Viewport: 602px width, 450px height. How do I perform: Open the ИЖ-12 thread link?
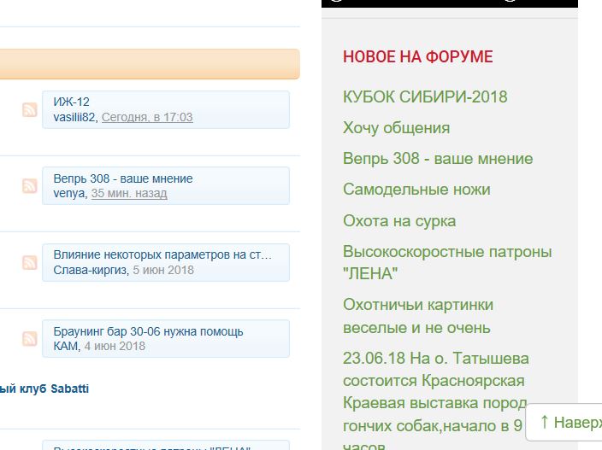coord(71,102)
